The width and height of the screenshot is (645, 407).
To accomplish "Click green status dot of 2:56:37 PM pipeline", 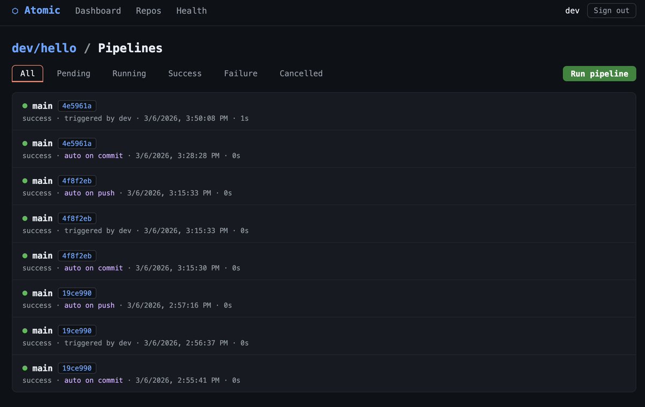I will pos(25,331).
